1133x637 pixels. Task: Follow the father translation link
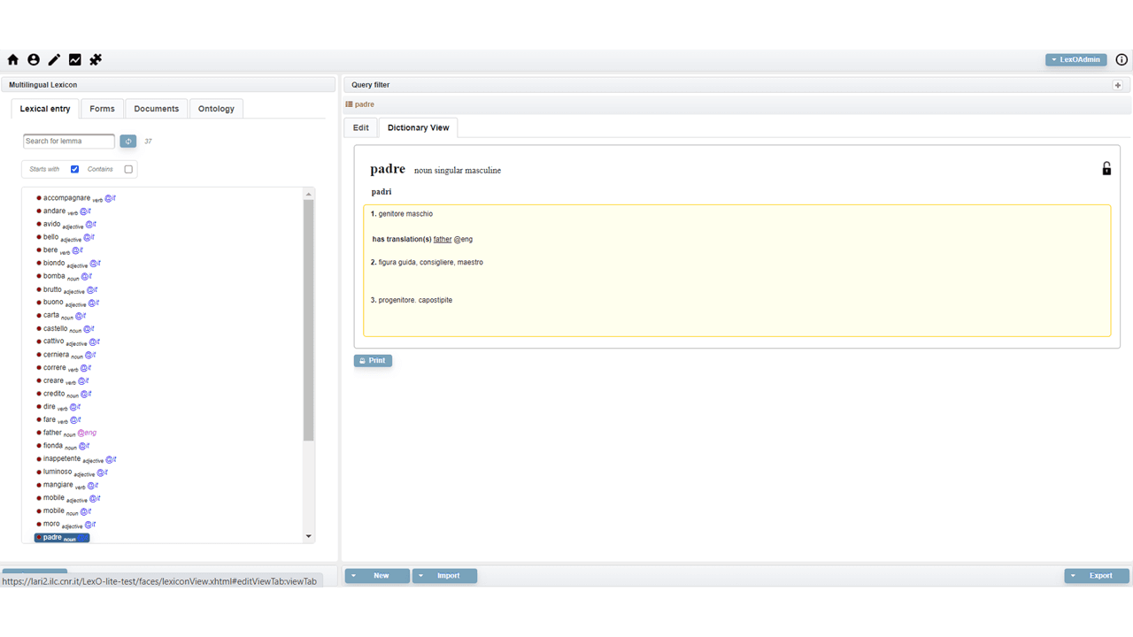coord(443,240)
